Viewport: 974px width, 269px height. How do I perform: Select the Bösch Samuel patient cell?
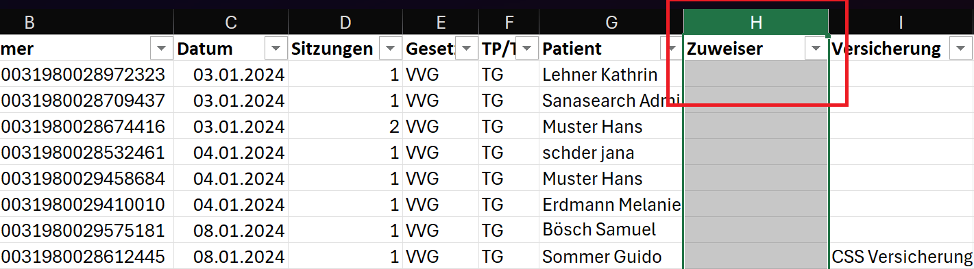point(611,231)
